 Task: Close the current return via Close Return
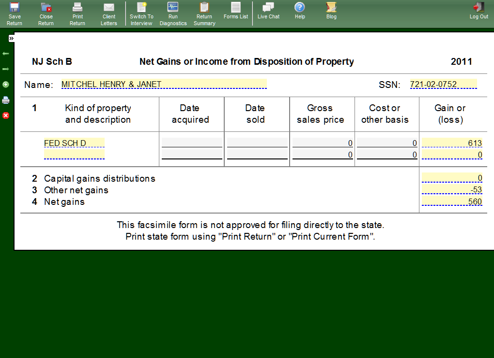coord(46,13)
